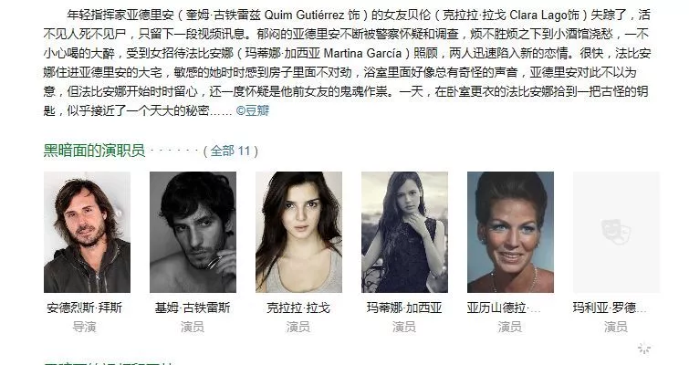689x365 pixels.
Task: Click the 演员 label under 玛蒂娜·加西亚
Action: point(404,327)
